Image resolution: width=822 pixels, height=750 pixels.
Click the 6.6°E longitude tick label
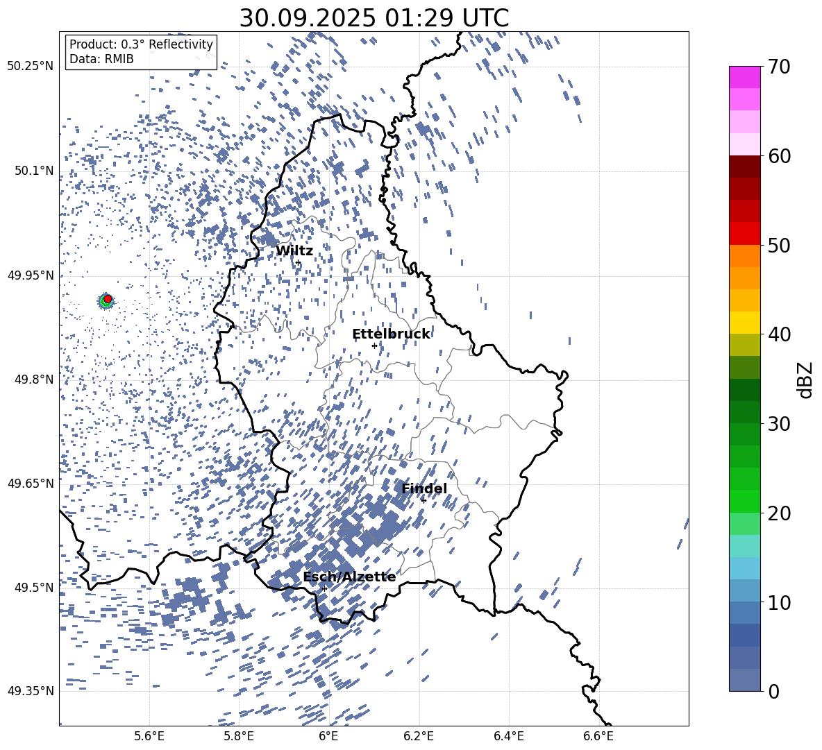click(598, 735)
